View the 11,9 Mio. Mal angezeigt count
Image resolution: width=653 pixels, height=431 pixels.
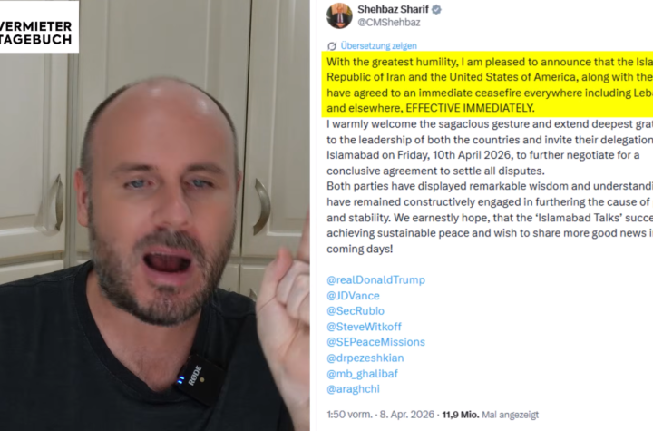(490, 415)
